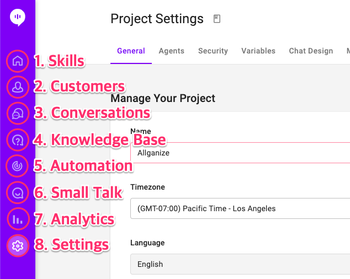This screenshot has height=279, width=350.
Task: Expand the Timezone dropdown showing Pacific Time
Action: point(240,208)
